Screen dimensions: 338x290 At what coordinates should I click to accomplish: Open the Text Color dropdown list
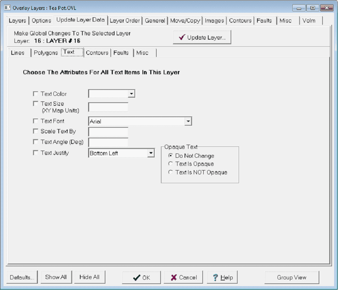(131, 94)
